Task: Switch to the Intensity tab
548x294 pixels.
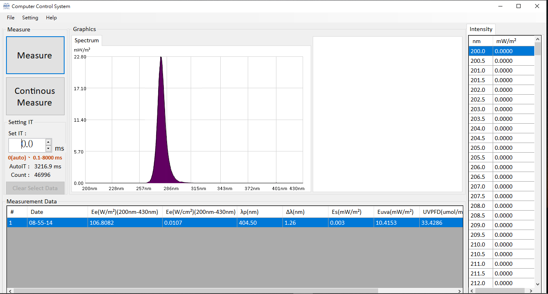Action: point(481,29)
